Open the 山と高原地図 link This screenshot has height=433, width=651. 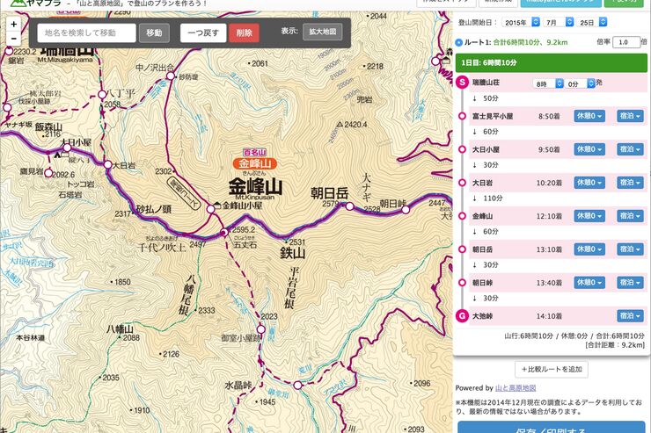[516, 388]
